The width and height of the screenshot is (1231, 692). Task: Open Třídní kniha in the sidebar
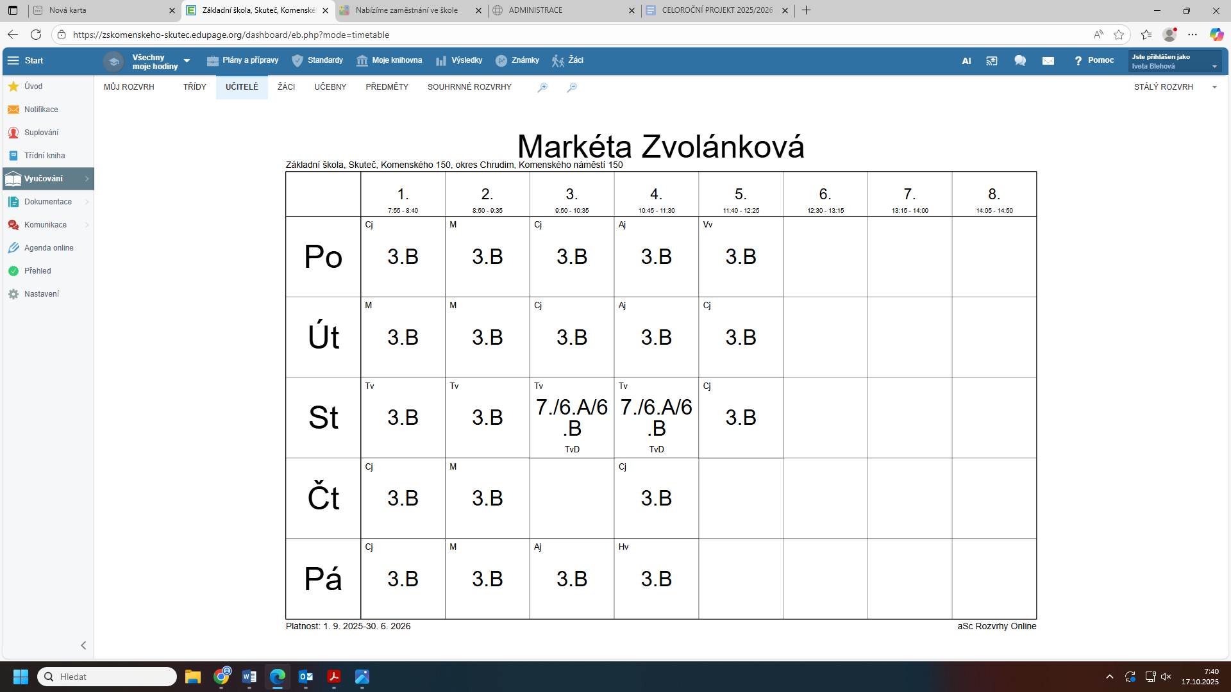point(44,156)
